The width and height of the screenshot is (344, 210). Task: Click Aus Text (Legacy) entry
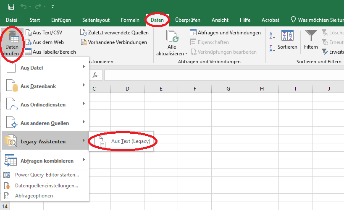coord(121,141)
